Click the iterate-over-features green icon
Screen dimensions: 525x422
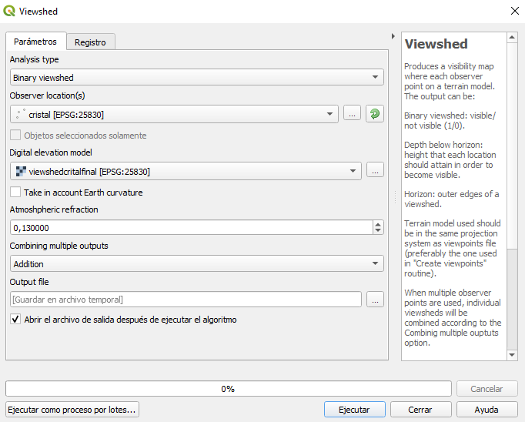[375, 114]
